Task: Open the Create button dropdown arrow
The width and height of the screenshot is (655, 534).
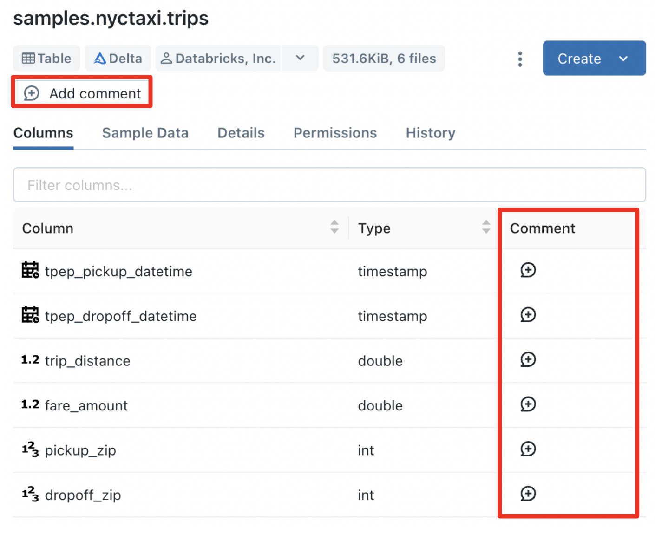Action: [624, 59]
